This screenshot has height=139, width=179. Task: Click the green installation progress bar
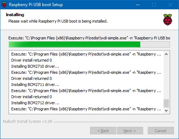point(89,44)
